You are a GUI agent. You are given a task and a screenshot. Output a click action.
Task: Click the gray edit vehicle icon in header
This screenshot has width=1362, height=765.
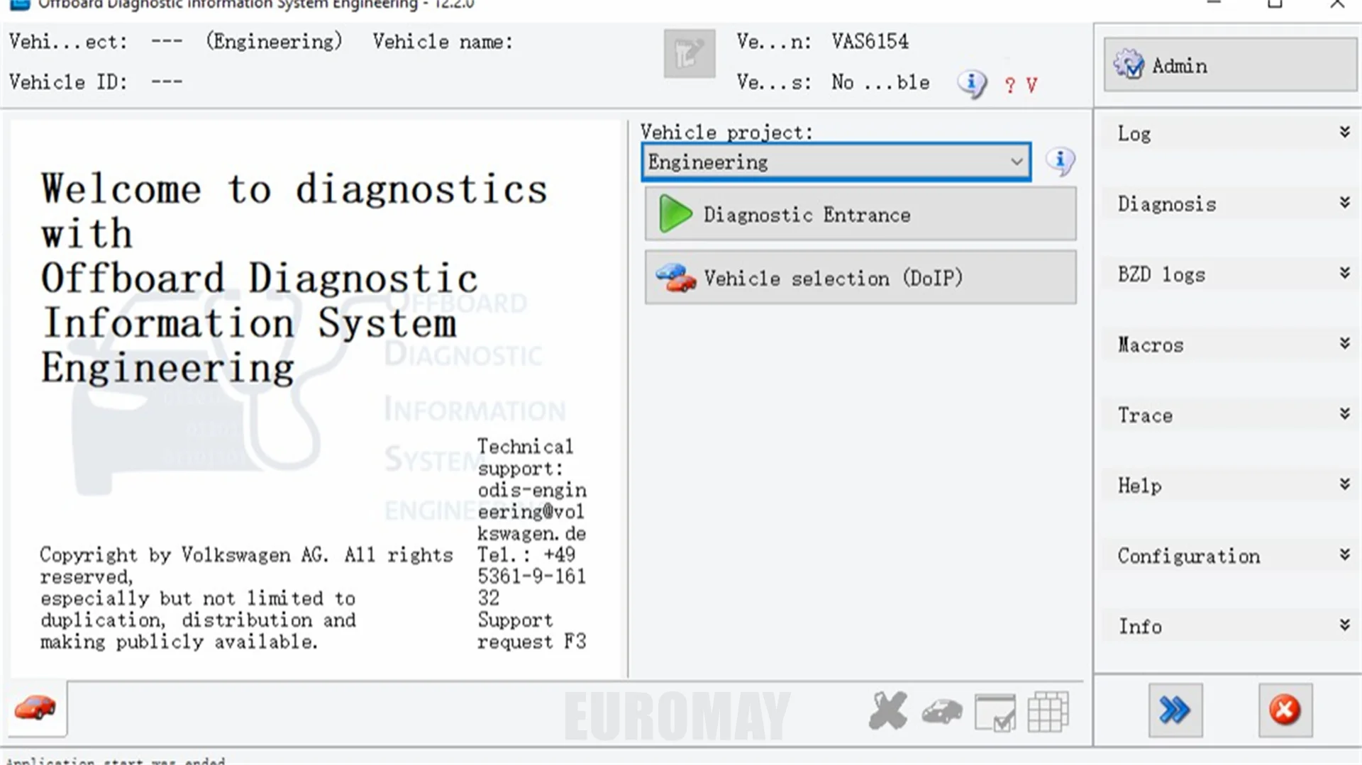[690, 53]
